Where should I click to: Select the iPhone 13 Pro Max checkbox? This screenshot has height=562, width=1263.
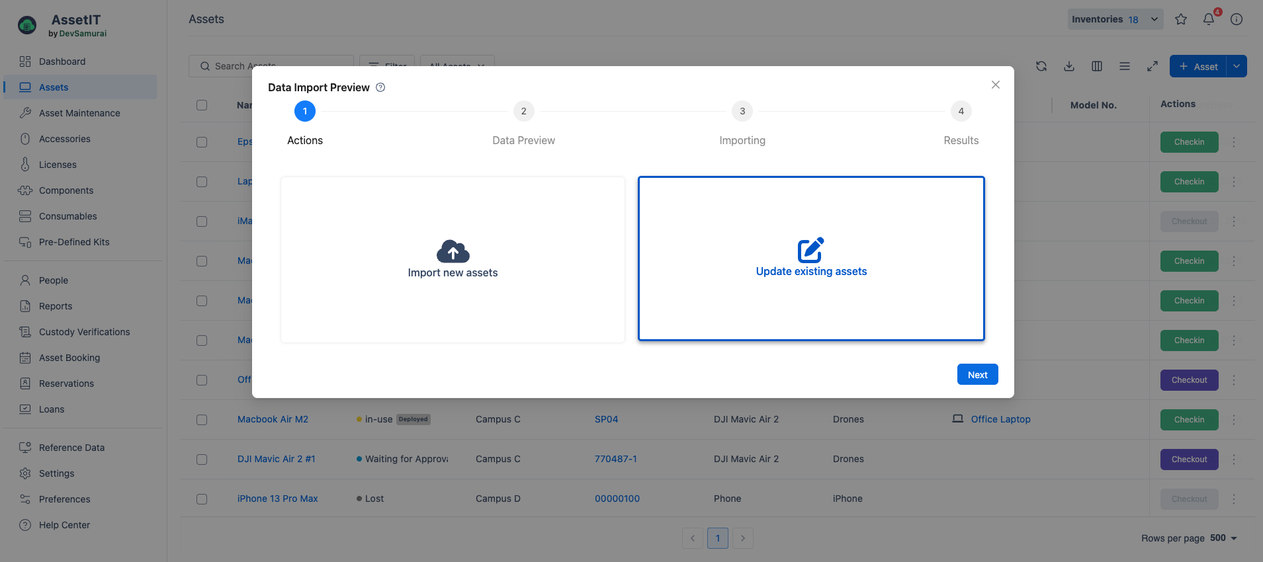point(202,499)
